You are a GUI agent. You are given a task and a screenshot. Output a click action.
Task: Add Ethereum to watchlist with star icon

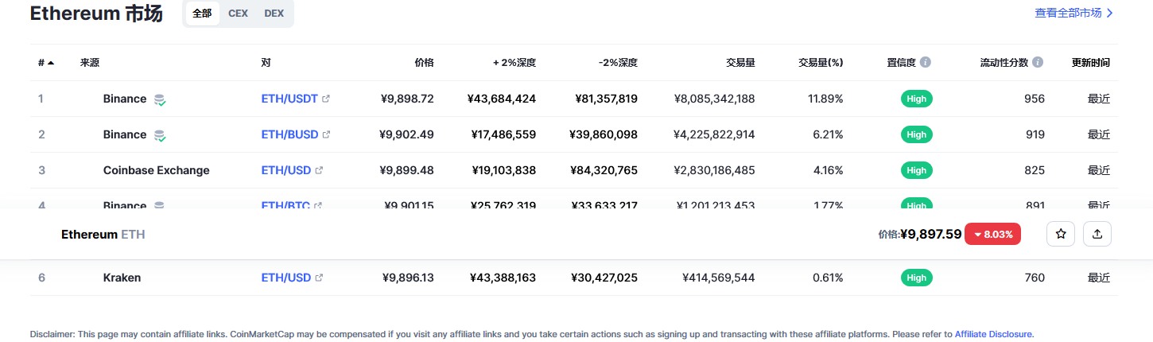click(1060, 234)
